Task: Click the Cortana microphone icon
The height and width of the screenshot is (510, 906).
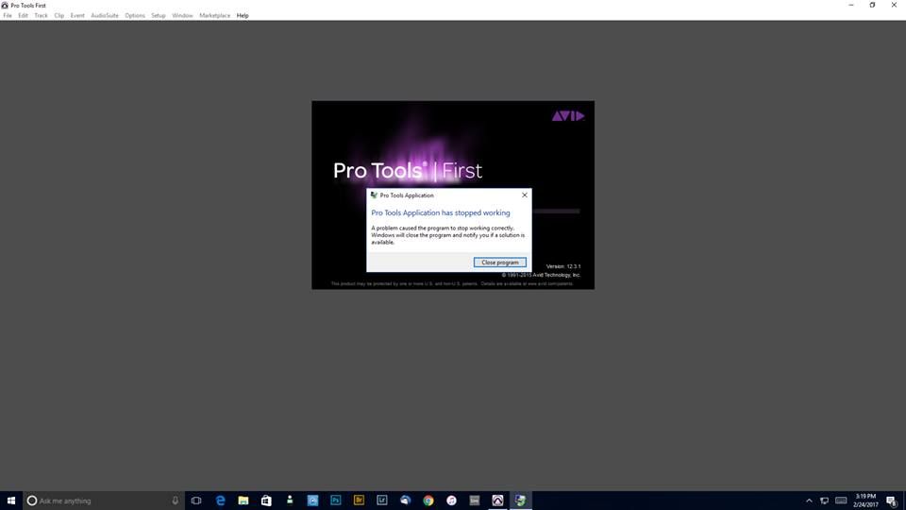Action: coord(176,501)
